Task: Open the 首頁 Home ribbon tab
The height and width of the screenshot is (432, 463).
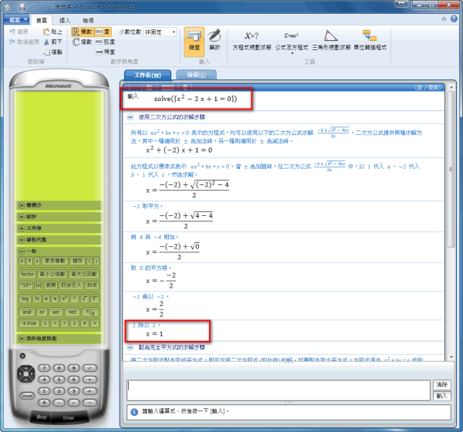Action: pos(42,20)
